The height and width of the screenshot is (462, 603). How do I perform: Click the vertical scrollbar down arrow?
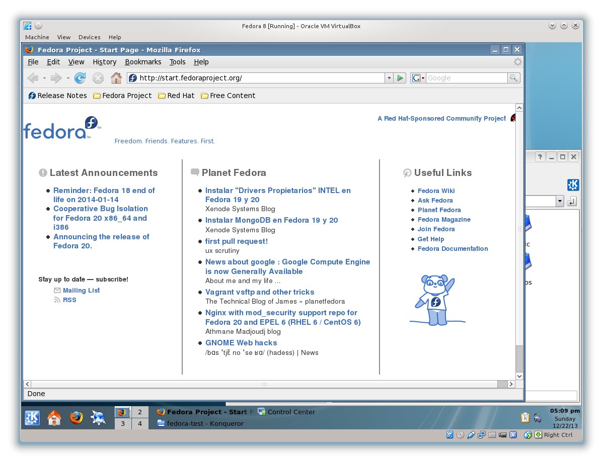click(519, 376)
